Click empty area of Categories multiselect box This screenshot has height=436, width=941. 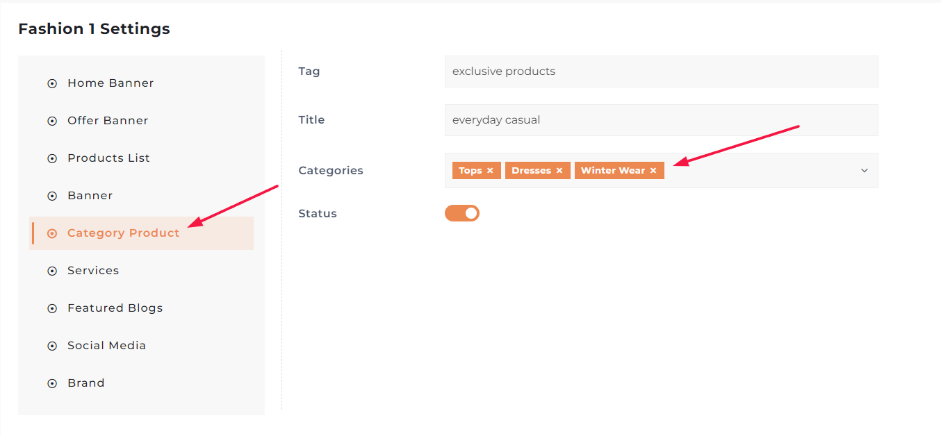pyautogui.click(x=764, y=171)
